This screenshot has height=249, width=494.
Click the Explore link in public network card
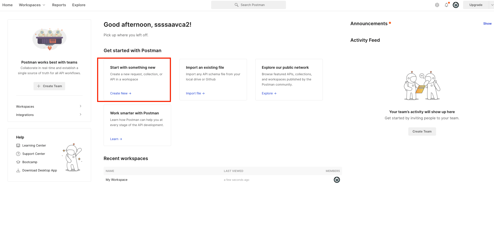[269, 93]
